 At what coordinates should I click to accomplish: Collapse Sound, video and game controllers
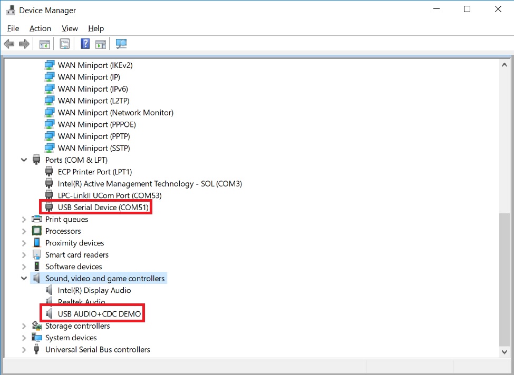pyautogui.click(x=24, y=278)
